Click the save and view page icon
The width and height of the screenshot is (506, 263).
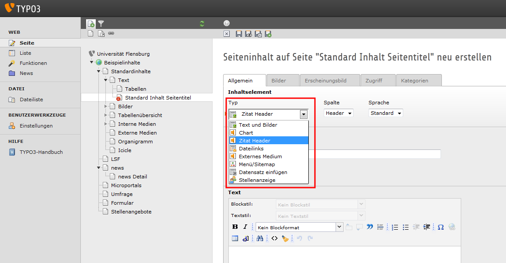click(x=249, y=34)
